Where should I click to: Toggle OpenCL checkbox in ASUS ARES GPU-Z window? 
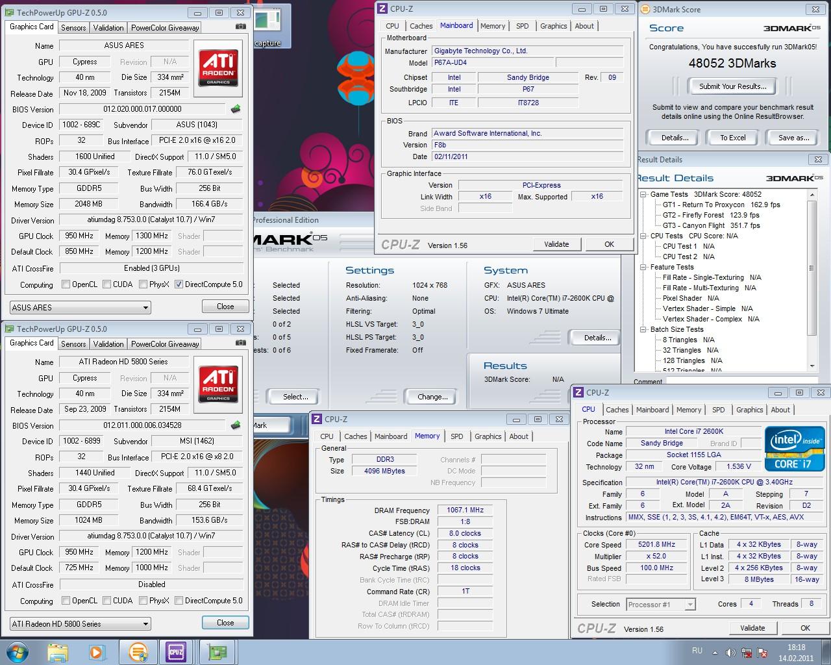[x=66, y=284]
